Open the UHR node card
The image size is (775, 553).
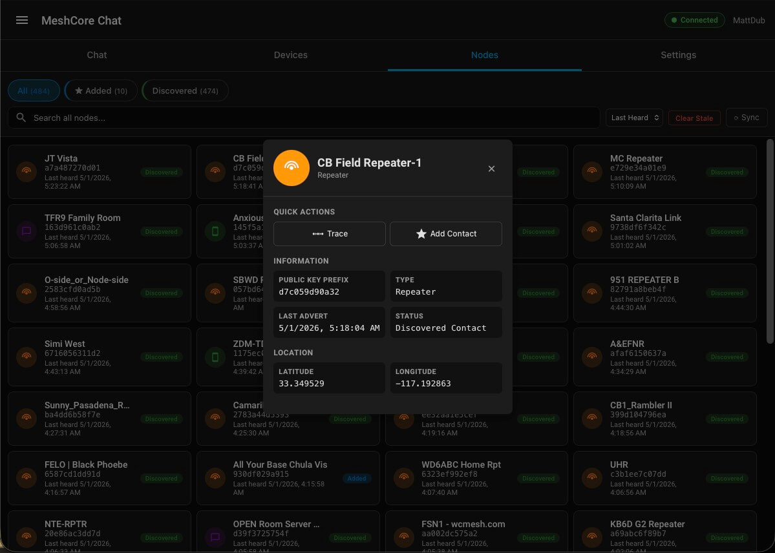coord(664,478)
